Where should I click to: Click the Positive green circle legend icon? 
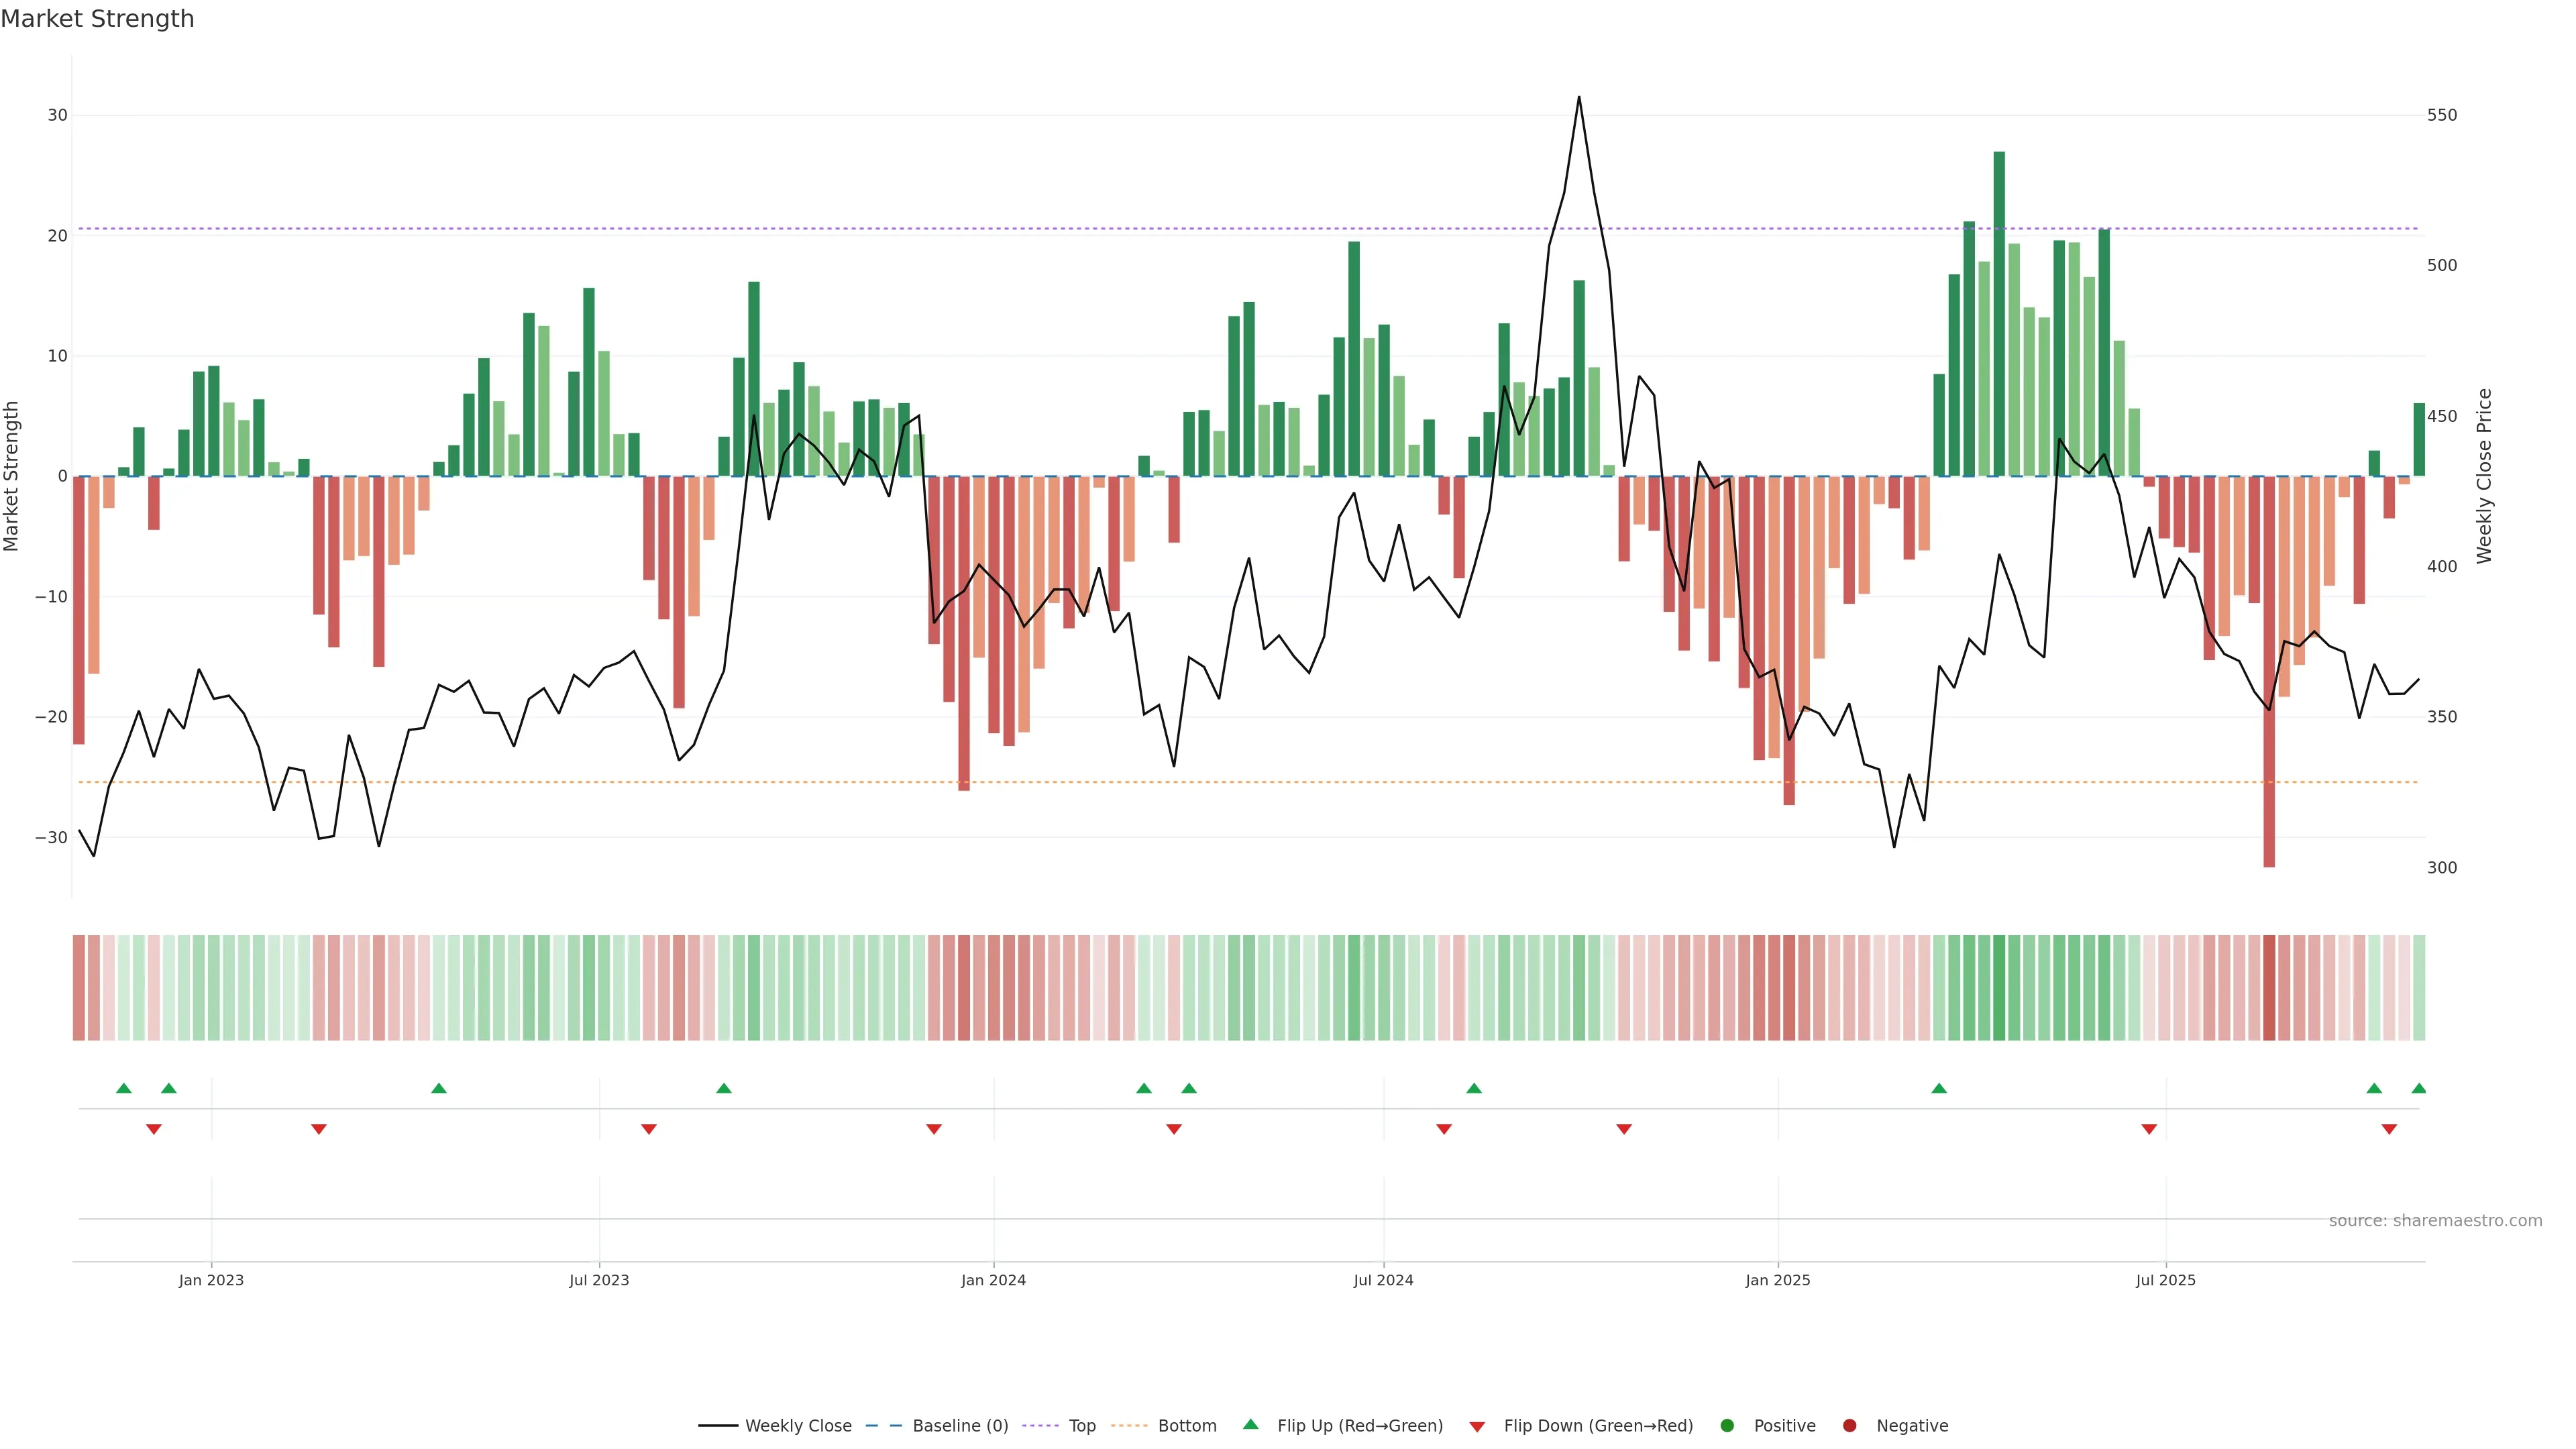(1727, 1425)
